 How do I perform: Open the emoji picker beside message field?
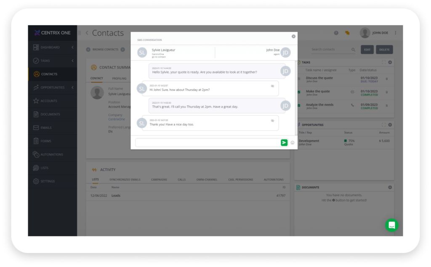pos(292,143)
